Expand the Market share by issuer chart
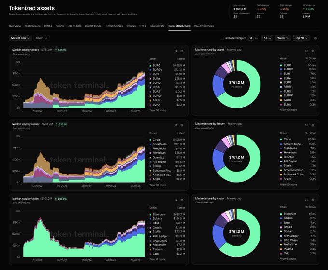 (x=306, y=125)
